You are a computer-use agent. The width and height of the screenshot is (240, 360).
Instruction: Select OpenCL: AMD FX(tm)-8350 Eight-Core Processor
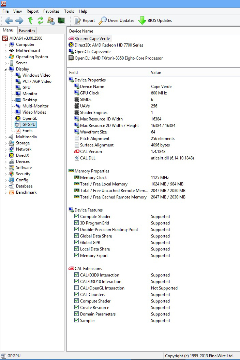click(119, 58)
